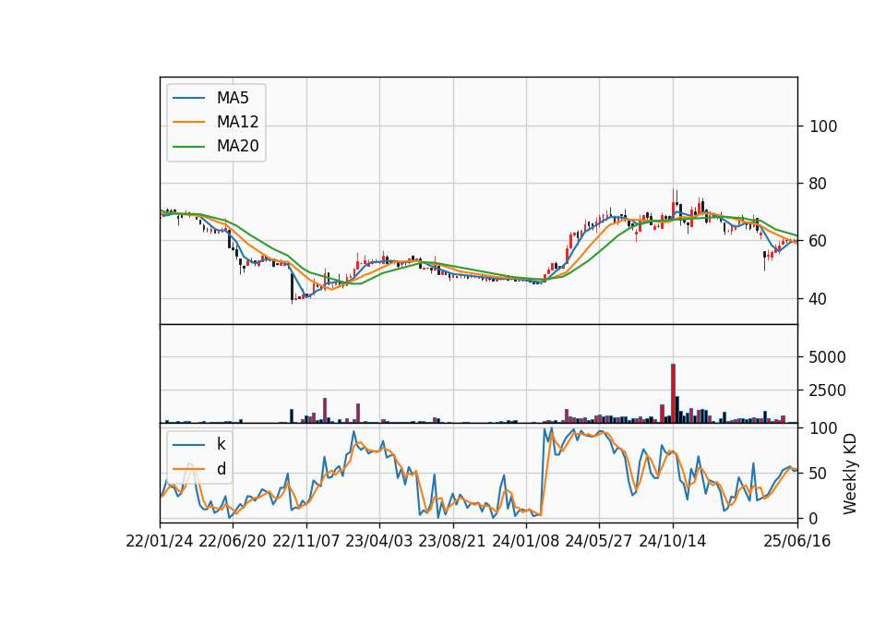886x637 pixels.
Task: Click the MA20 legend label
Action: coord(237,146)
